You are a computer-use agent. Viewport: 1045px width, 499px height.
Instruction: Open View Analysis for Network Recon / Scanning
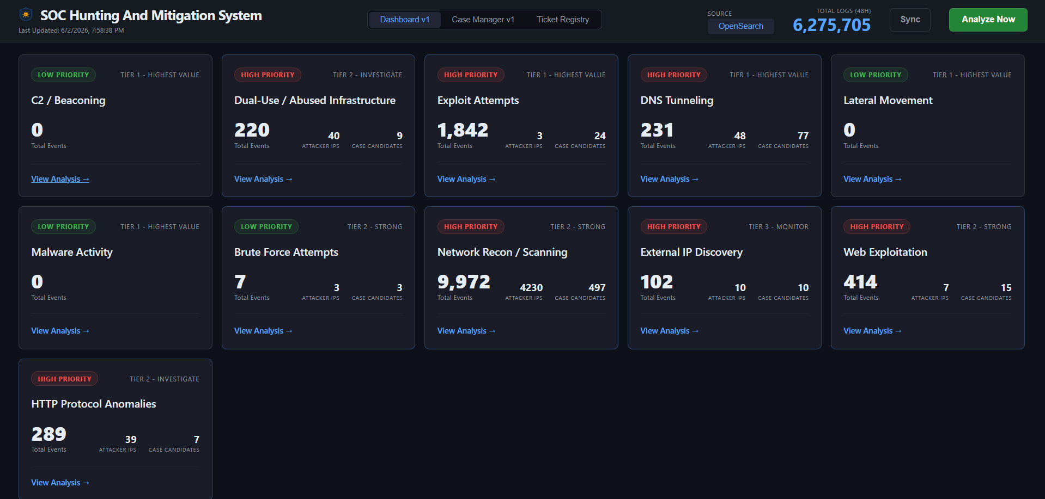pyautogui.click(x=466, y=331)
